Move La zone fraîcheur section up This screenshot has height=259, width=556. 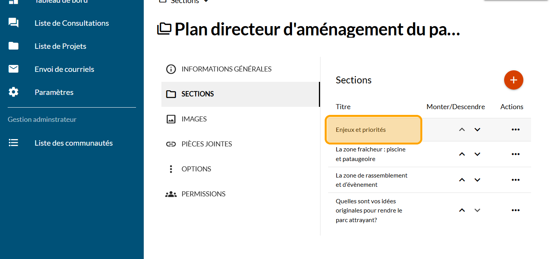click(462, 154)
